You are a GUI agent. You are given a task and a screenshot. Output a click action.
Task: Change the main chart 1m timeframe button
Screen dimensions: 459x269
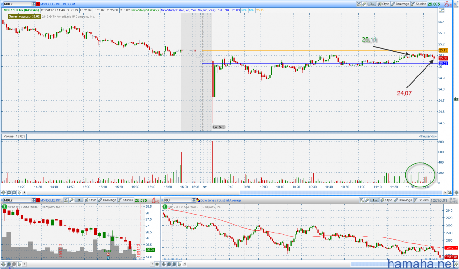[x=372, y=4]
